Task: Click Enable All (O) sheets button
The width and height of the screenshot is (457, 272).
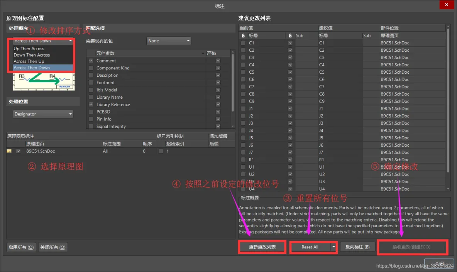Action: point(21,247)
